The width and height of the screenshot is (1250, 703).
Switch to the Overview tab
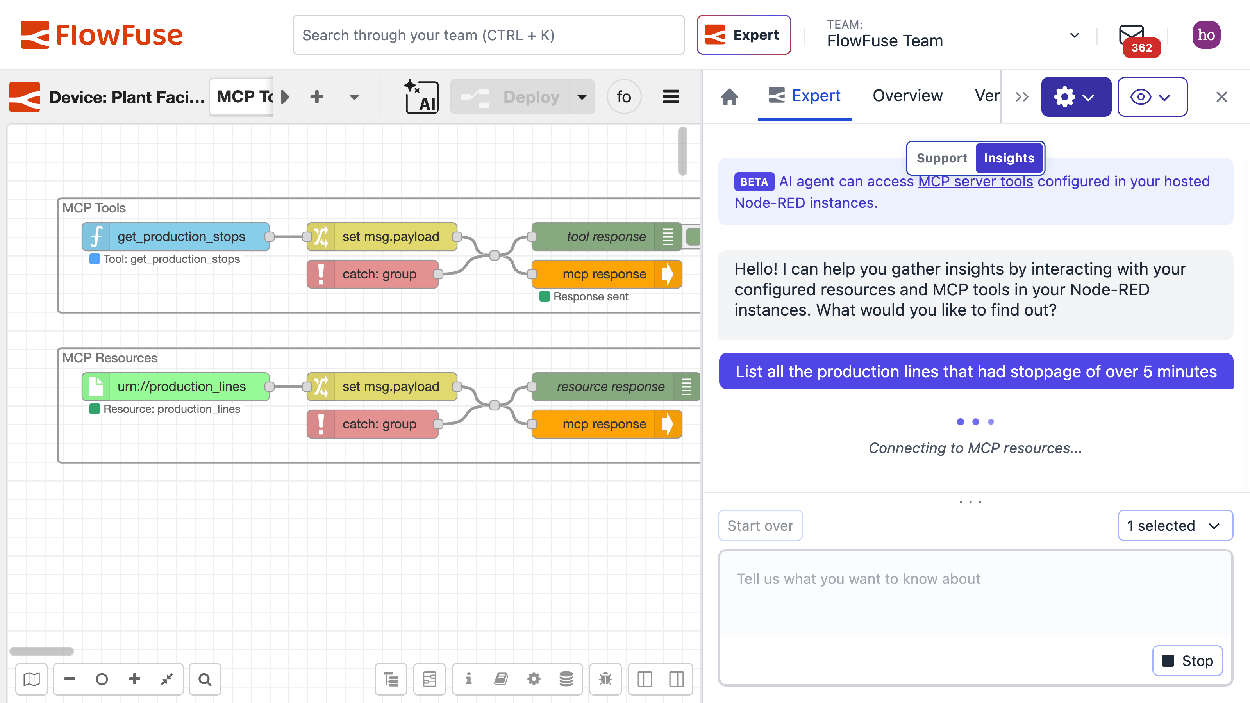tap(907, 96)
